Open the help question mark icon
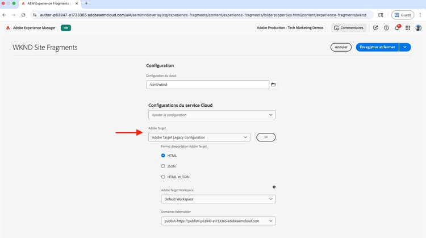 tap(386, 28)
